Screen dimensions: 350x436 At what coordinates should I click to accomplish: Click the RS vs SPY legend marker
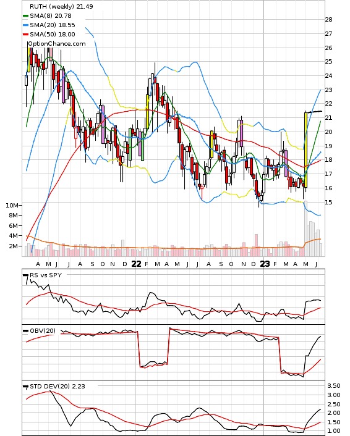25,275
